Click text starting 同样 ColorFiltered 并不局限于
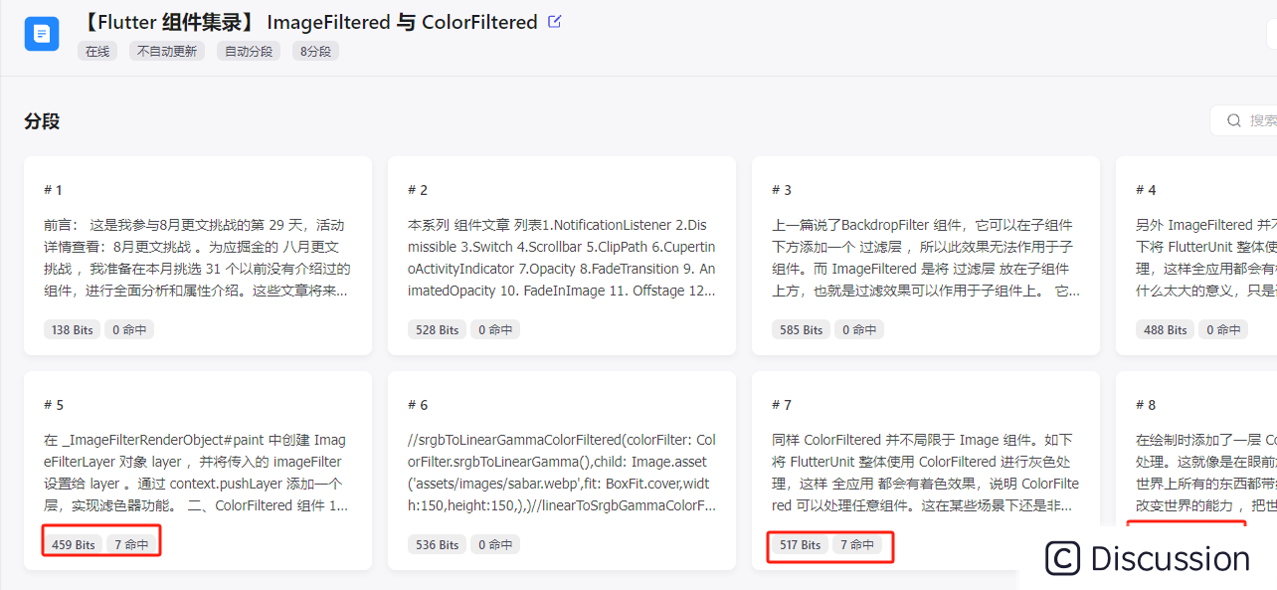 pos(926,473)
